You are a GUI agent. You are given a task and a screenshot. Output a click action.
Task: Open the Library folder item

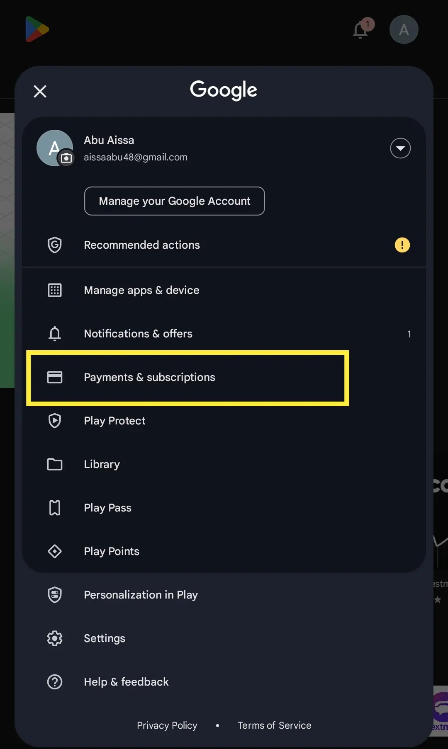click(x=224, y=464)
